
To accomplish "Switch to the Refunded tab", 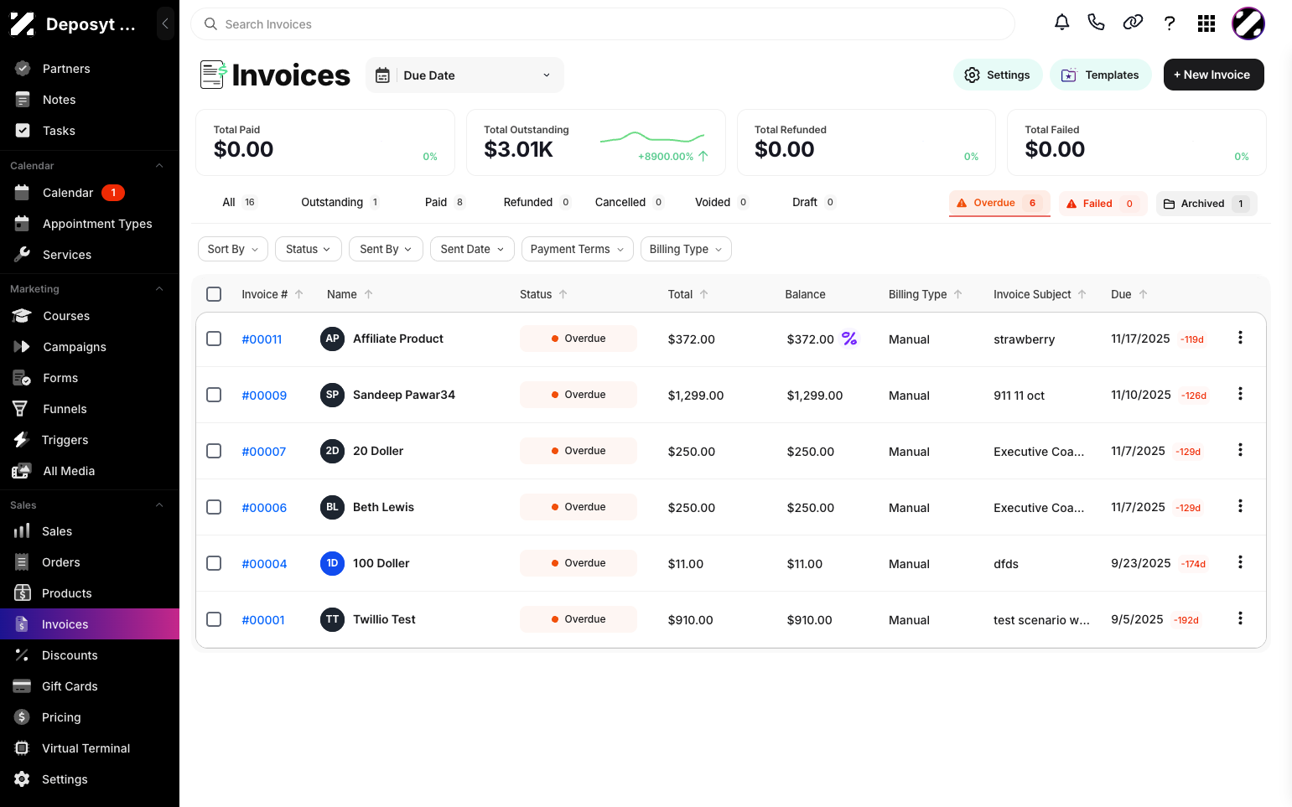I will 537,202.
